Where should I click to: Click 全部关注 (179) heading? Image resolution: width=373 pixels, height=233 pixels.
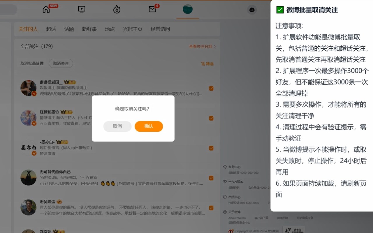click(36, 46)
